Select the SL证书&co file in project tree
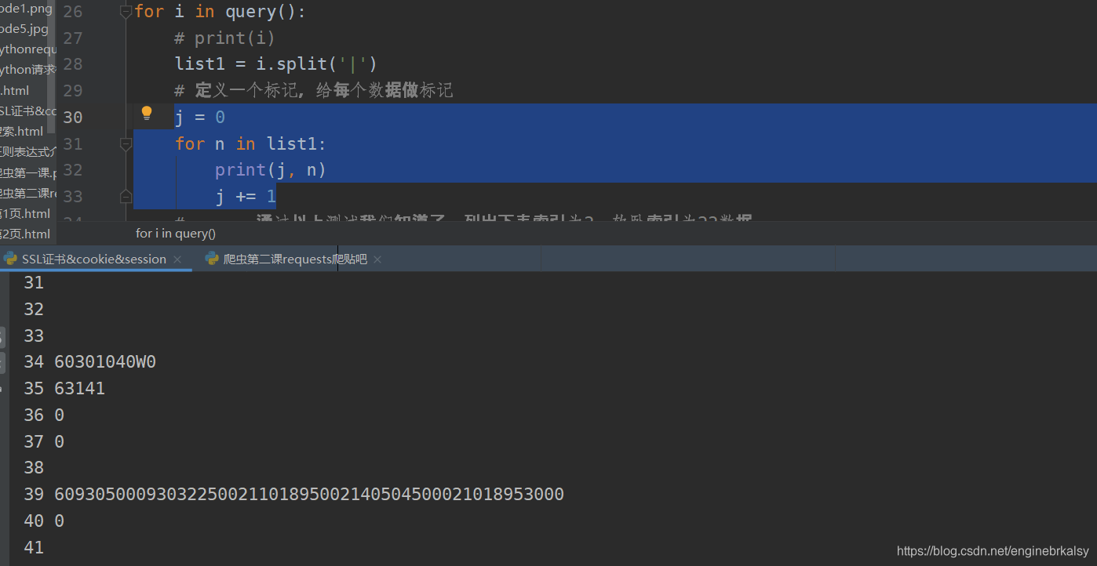 (28, 111)
